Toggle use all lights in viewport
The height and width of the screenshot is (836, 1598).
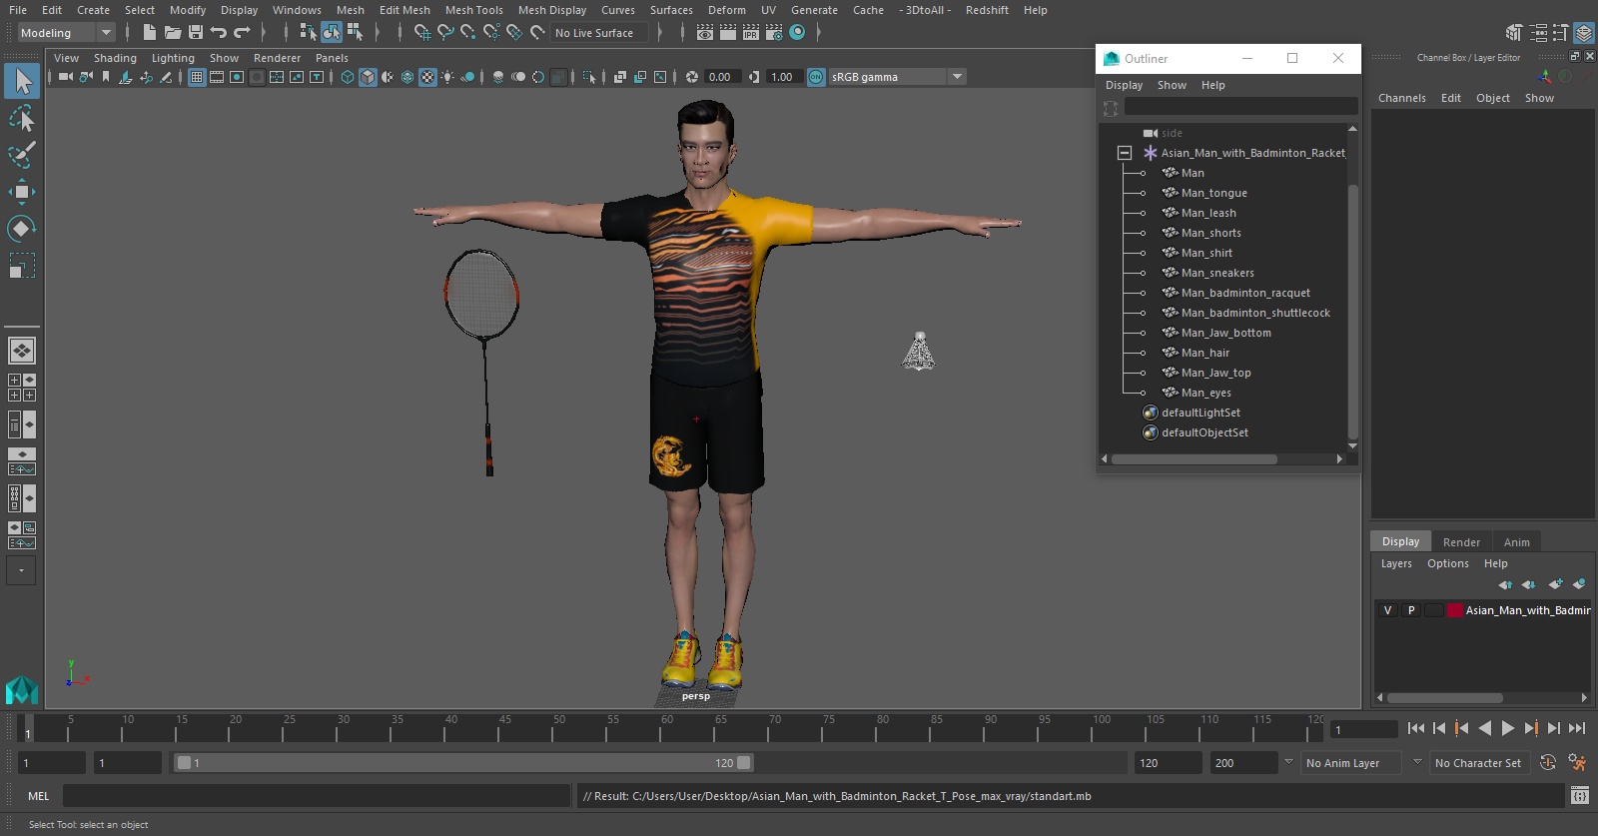point(447,77)
